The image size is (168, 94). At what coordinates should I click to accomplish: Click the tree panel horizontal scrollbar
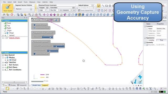coord(14,82)
